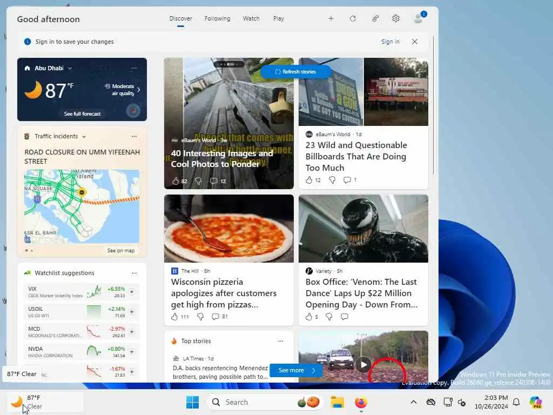Like the Billboards story
553x415 pixels.
point(309,180)
